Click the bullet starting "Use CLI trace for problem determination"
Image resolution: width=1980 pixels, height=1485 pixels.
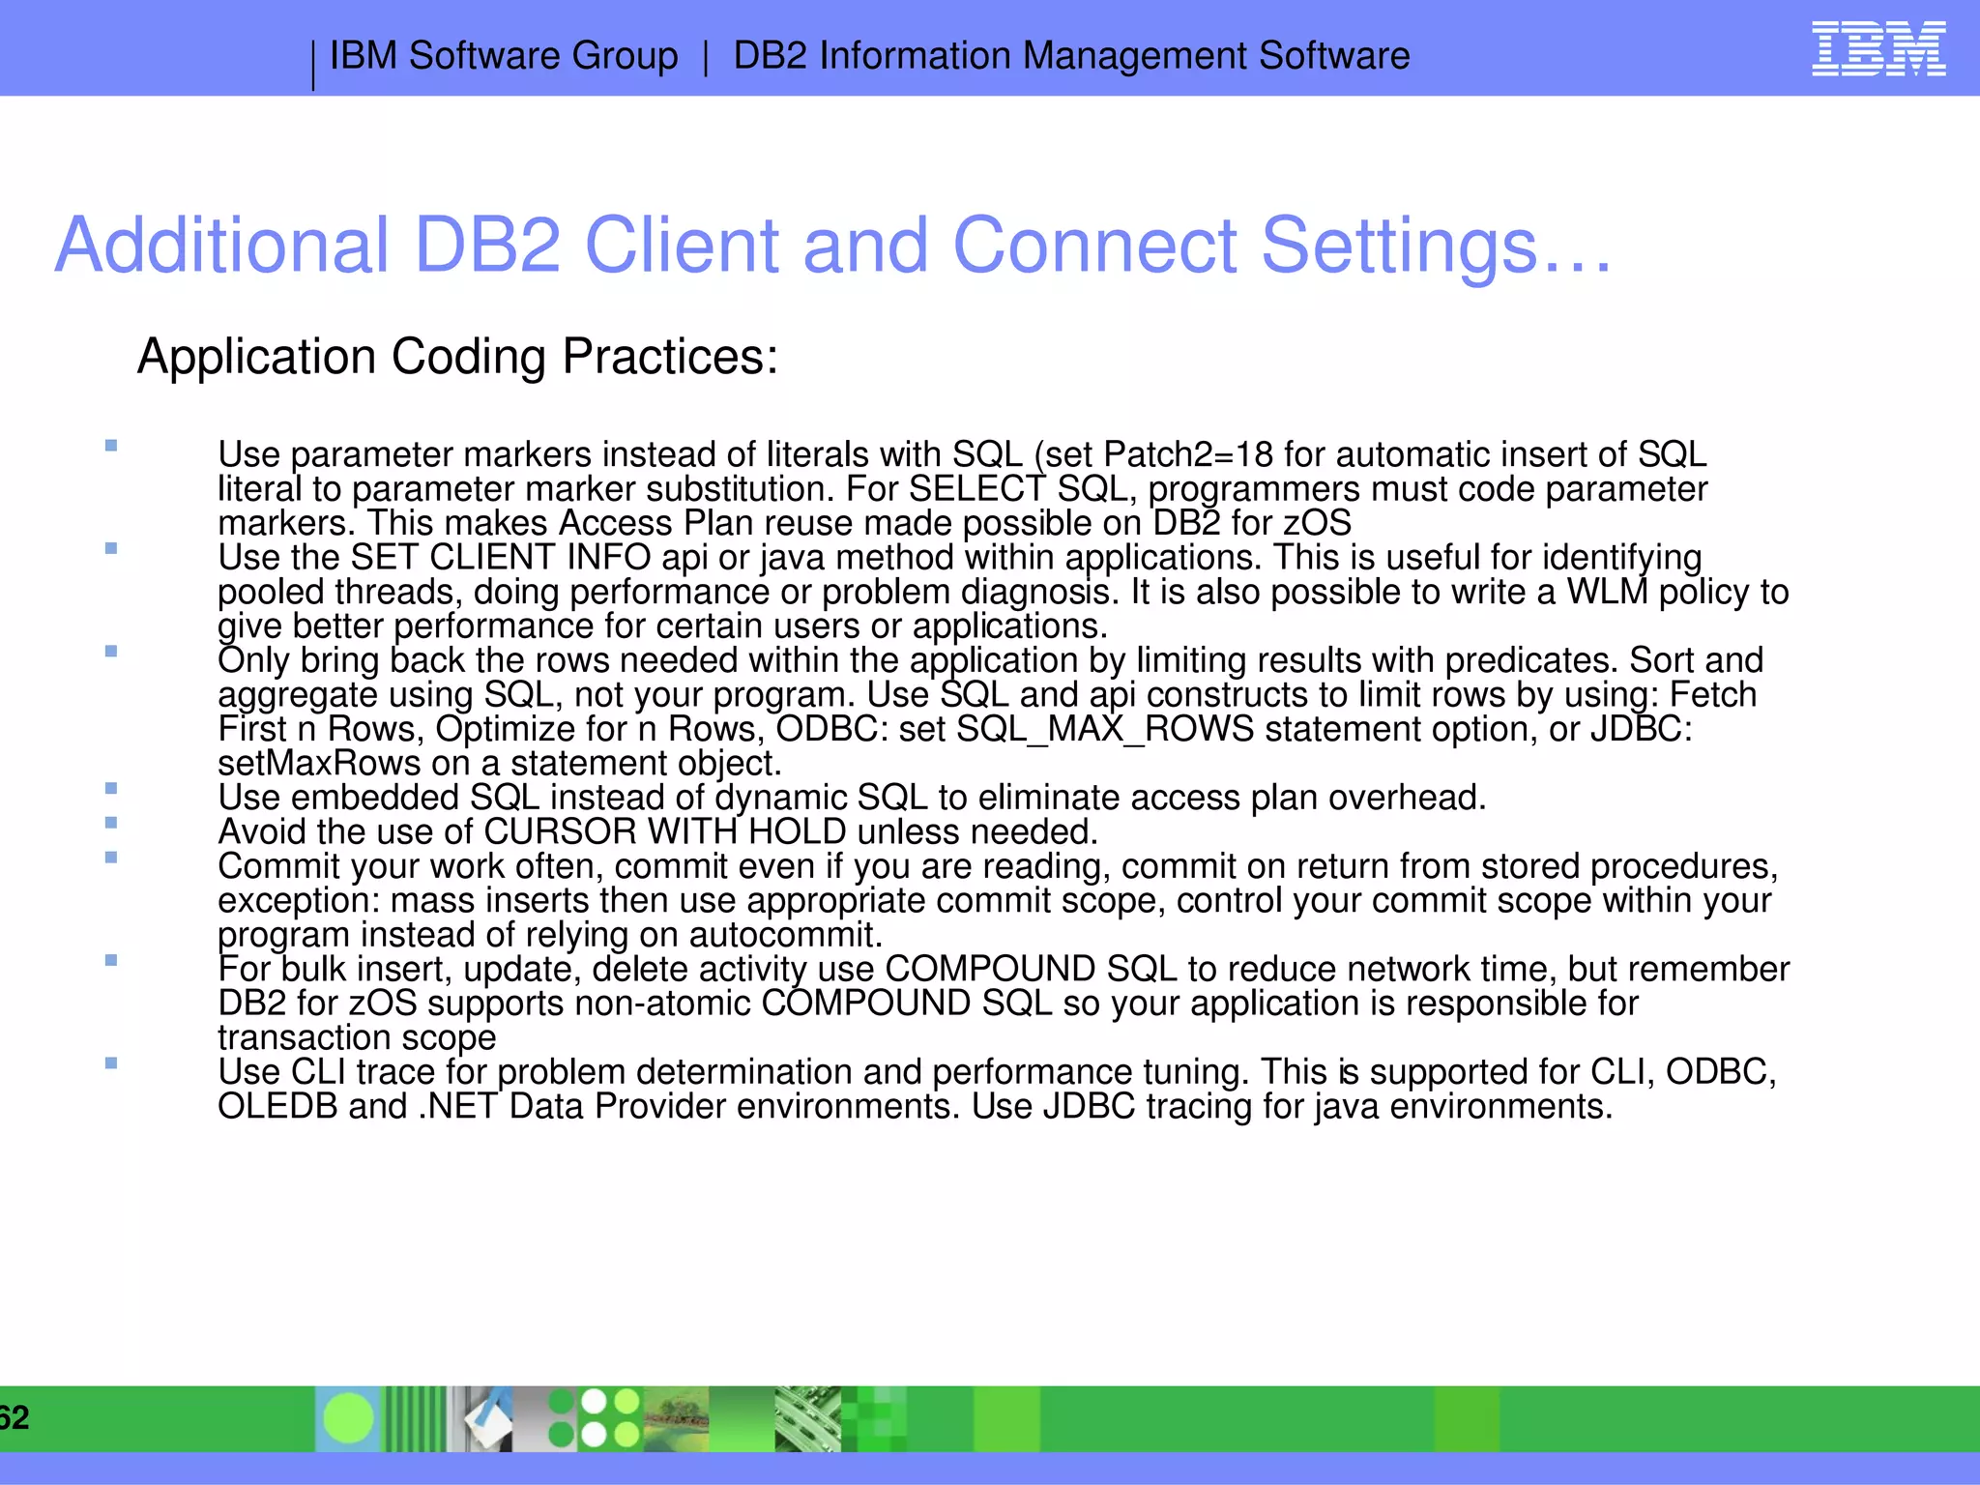[x=997, y=1089]
